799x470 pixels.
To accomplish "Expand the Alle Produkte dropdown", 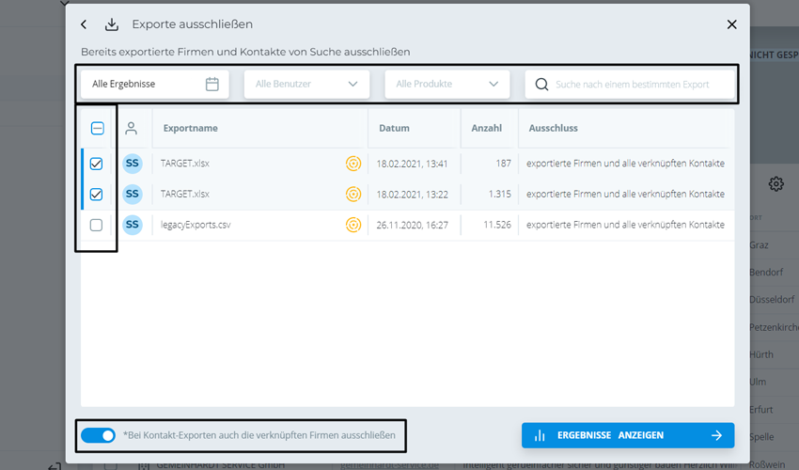I will coord(446,84).
